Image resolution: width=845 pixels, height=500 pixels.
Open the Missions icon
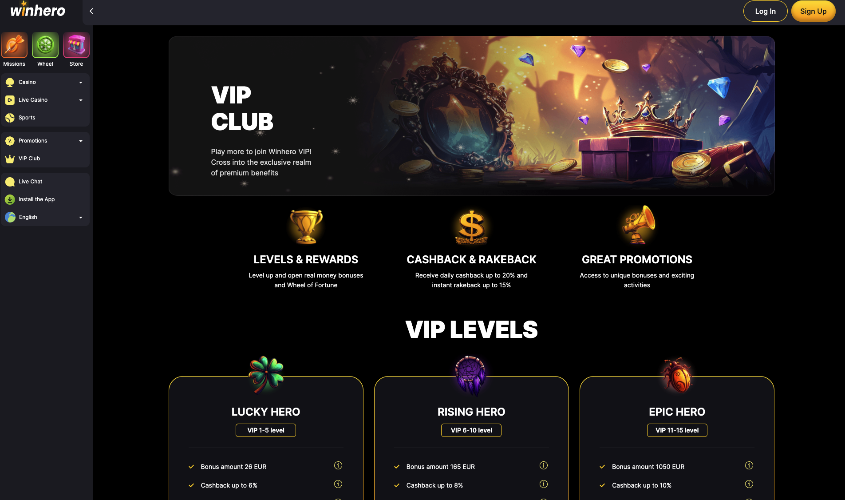14,45
